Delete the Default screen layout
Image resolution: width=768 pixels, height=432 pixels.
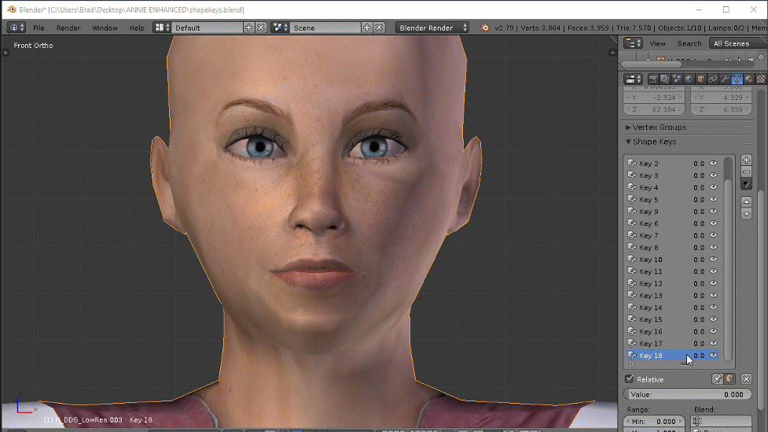(x=261, y=28)
